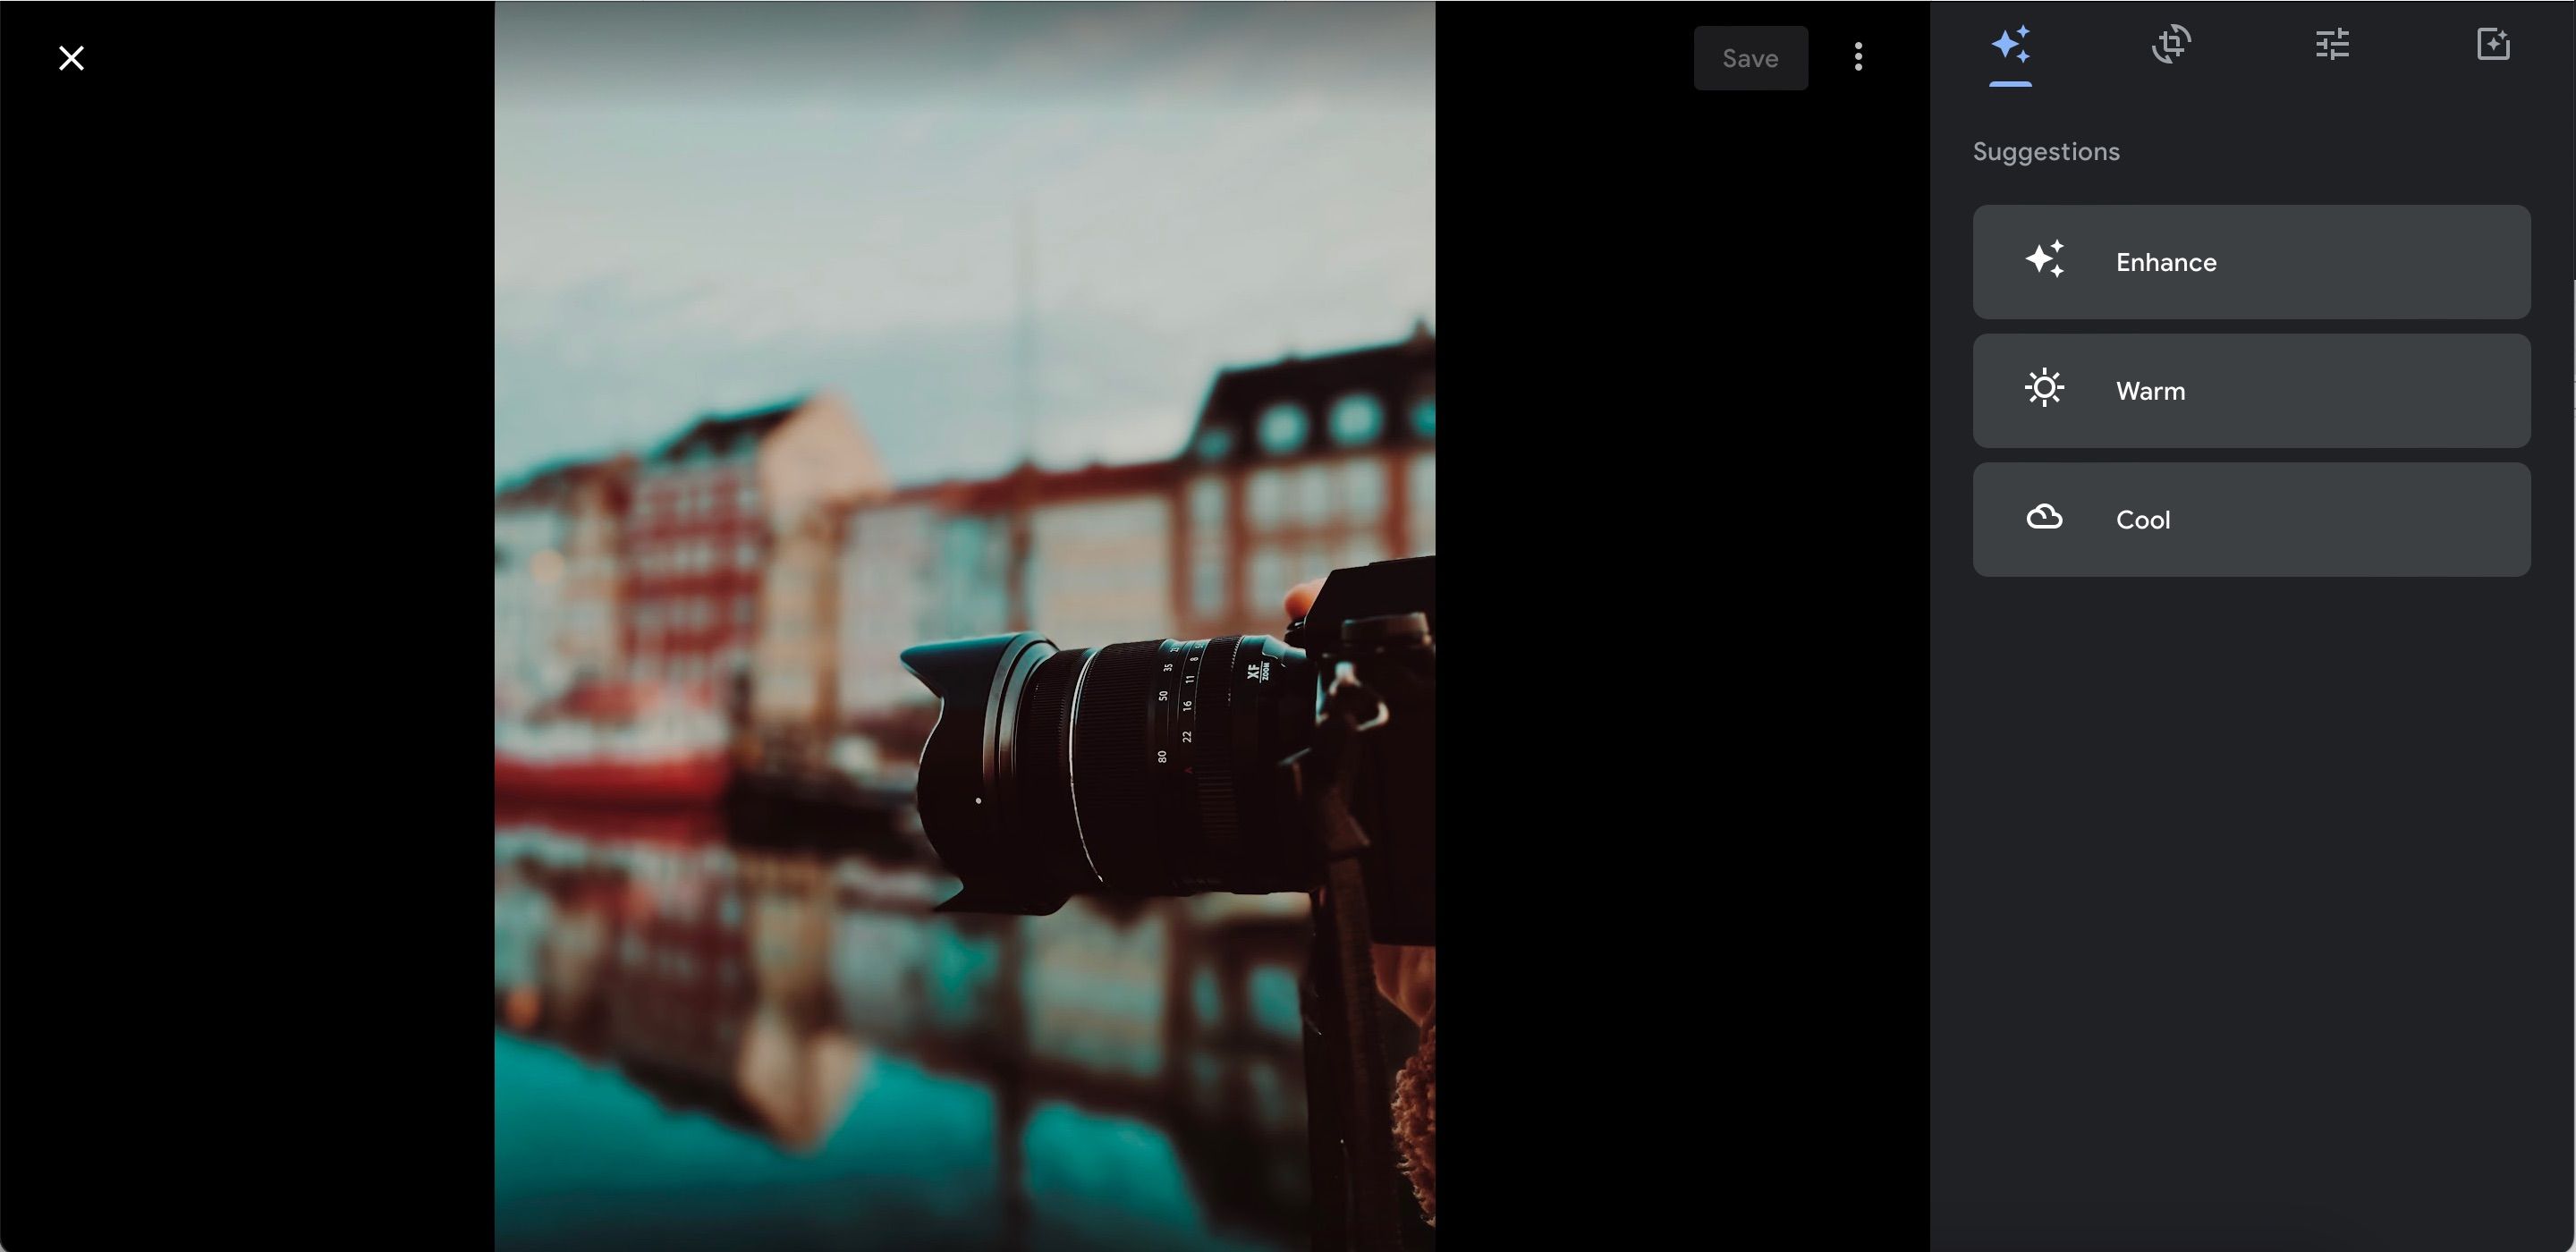Open the Crop and rotate tool
The image size is (2576, 1252).
[2170, 44]
